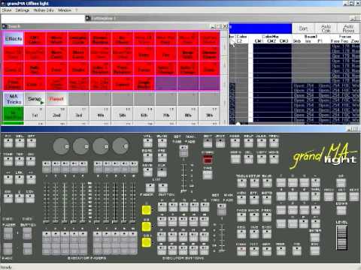
Task: Click the MOVE key beside COPY
Action: coord(274,159)
